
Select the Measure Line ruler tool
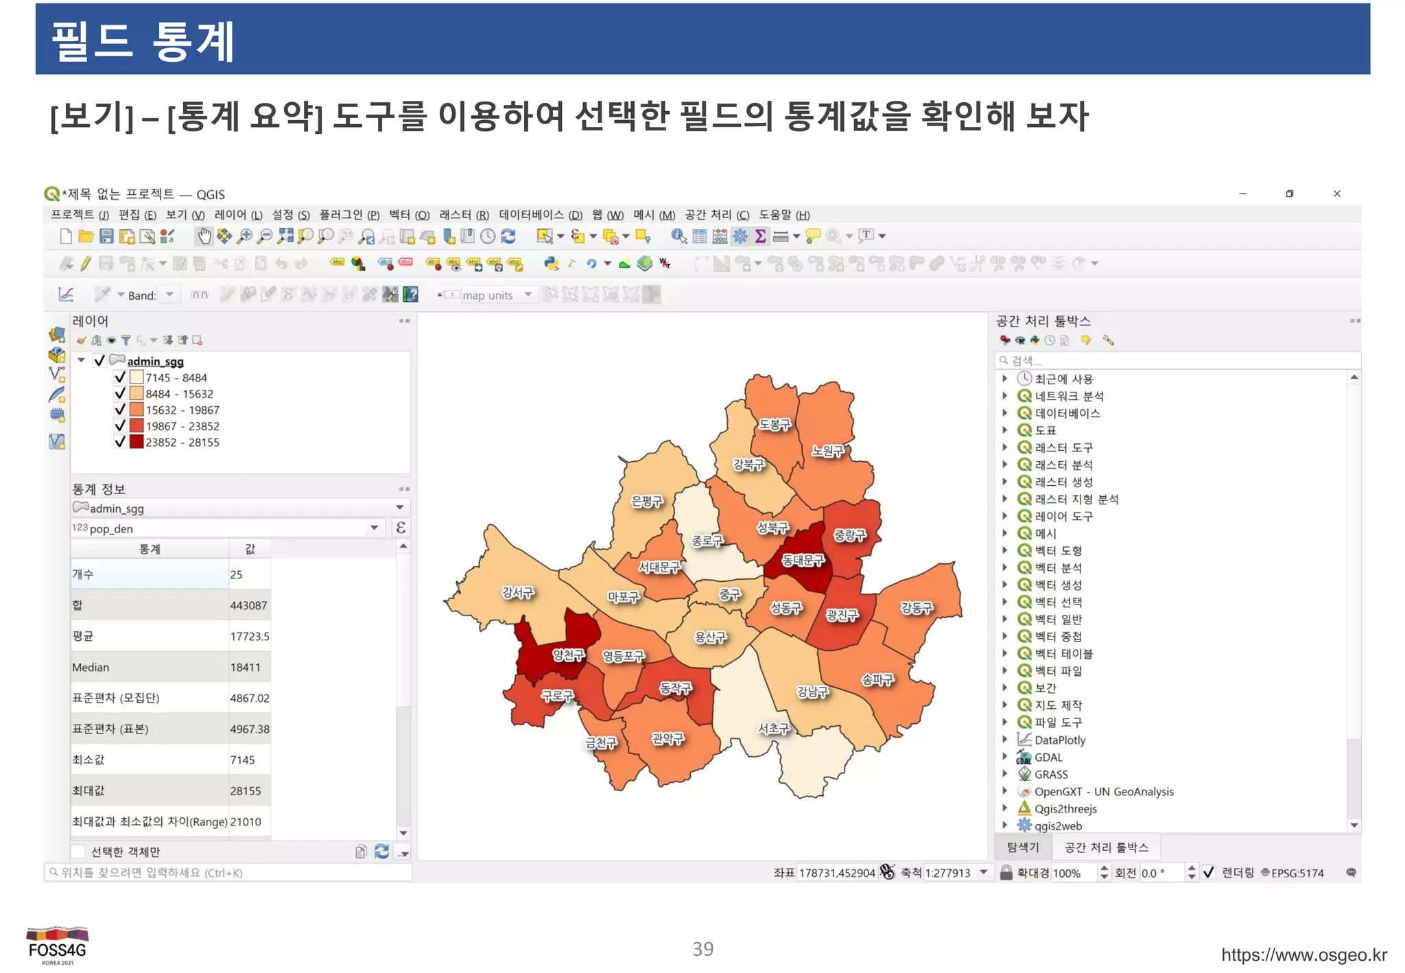click(781, 237)
